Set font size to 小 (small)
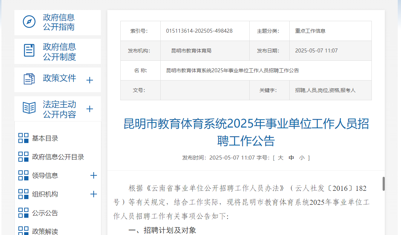 click(x=302, y=157)
